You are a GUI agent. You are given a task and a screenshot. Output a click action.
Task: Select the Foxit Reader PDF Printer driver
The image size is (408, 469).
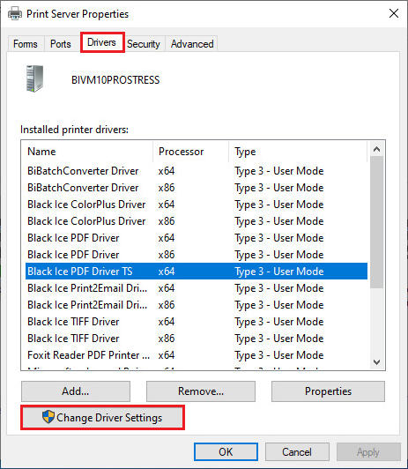coord(197,355)
